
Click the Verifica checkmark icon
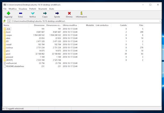click(x=33, y=13)
